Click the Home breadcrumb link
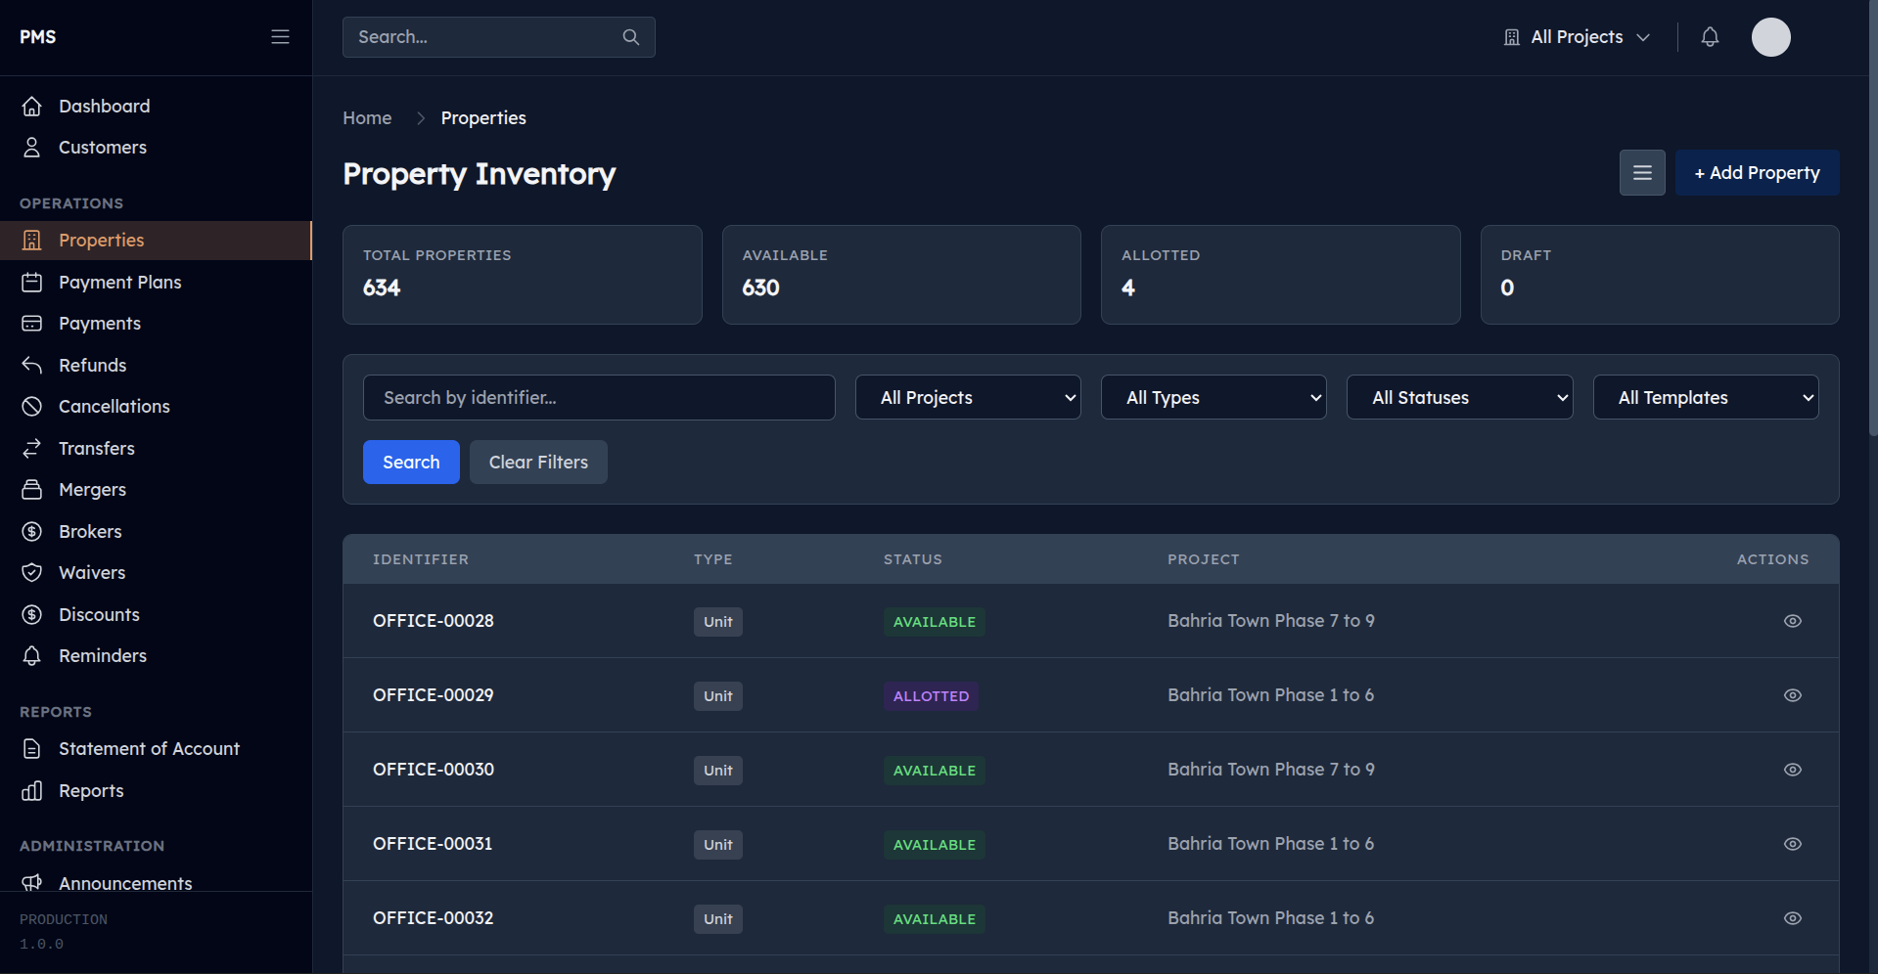The image size is (1878, 974). [366, 117]
